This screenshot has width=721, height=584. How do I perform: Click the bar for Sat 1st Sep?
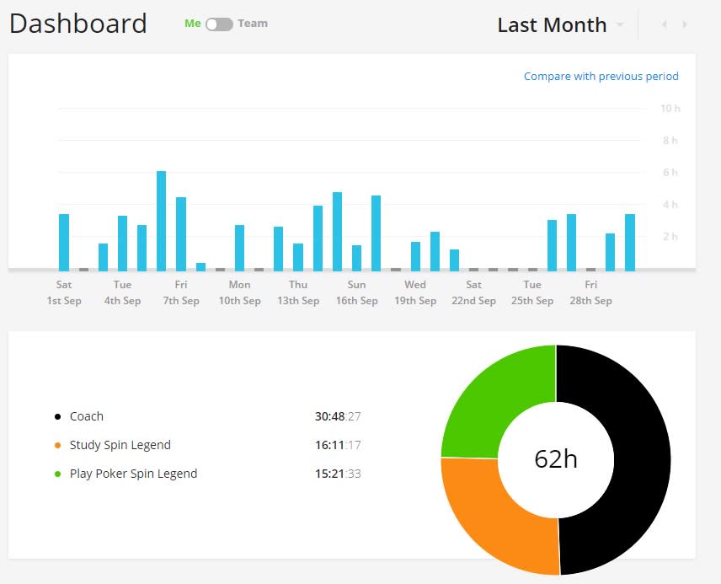tap(64, 243)
